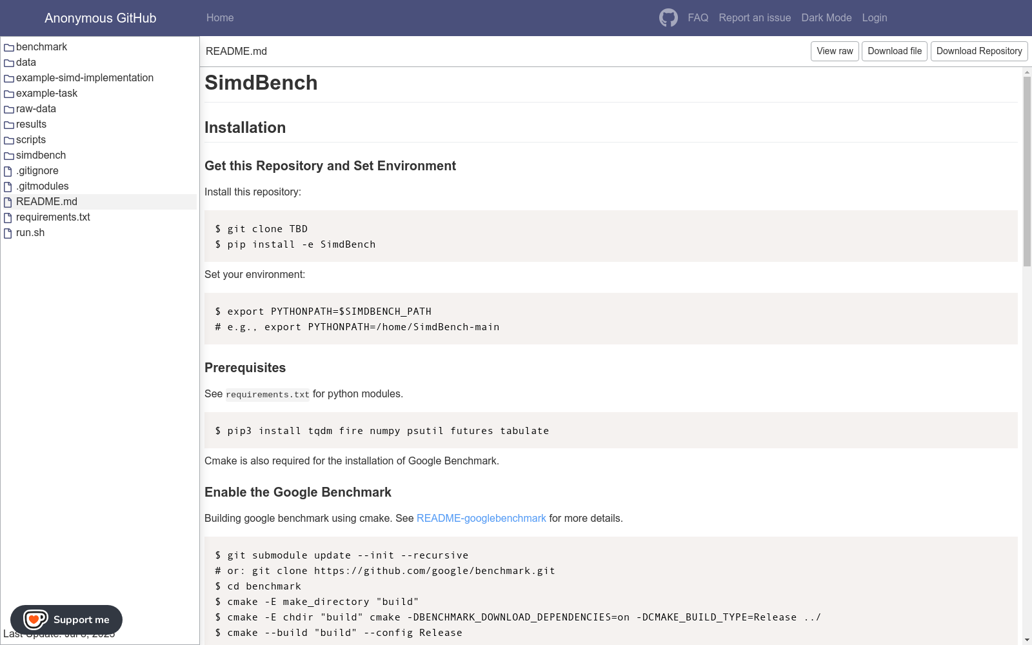Image resolution: width=1032 pixels, height=645 pixels.
Task: Click the run.sh file icon
Action: pos(8,233)
